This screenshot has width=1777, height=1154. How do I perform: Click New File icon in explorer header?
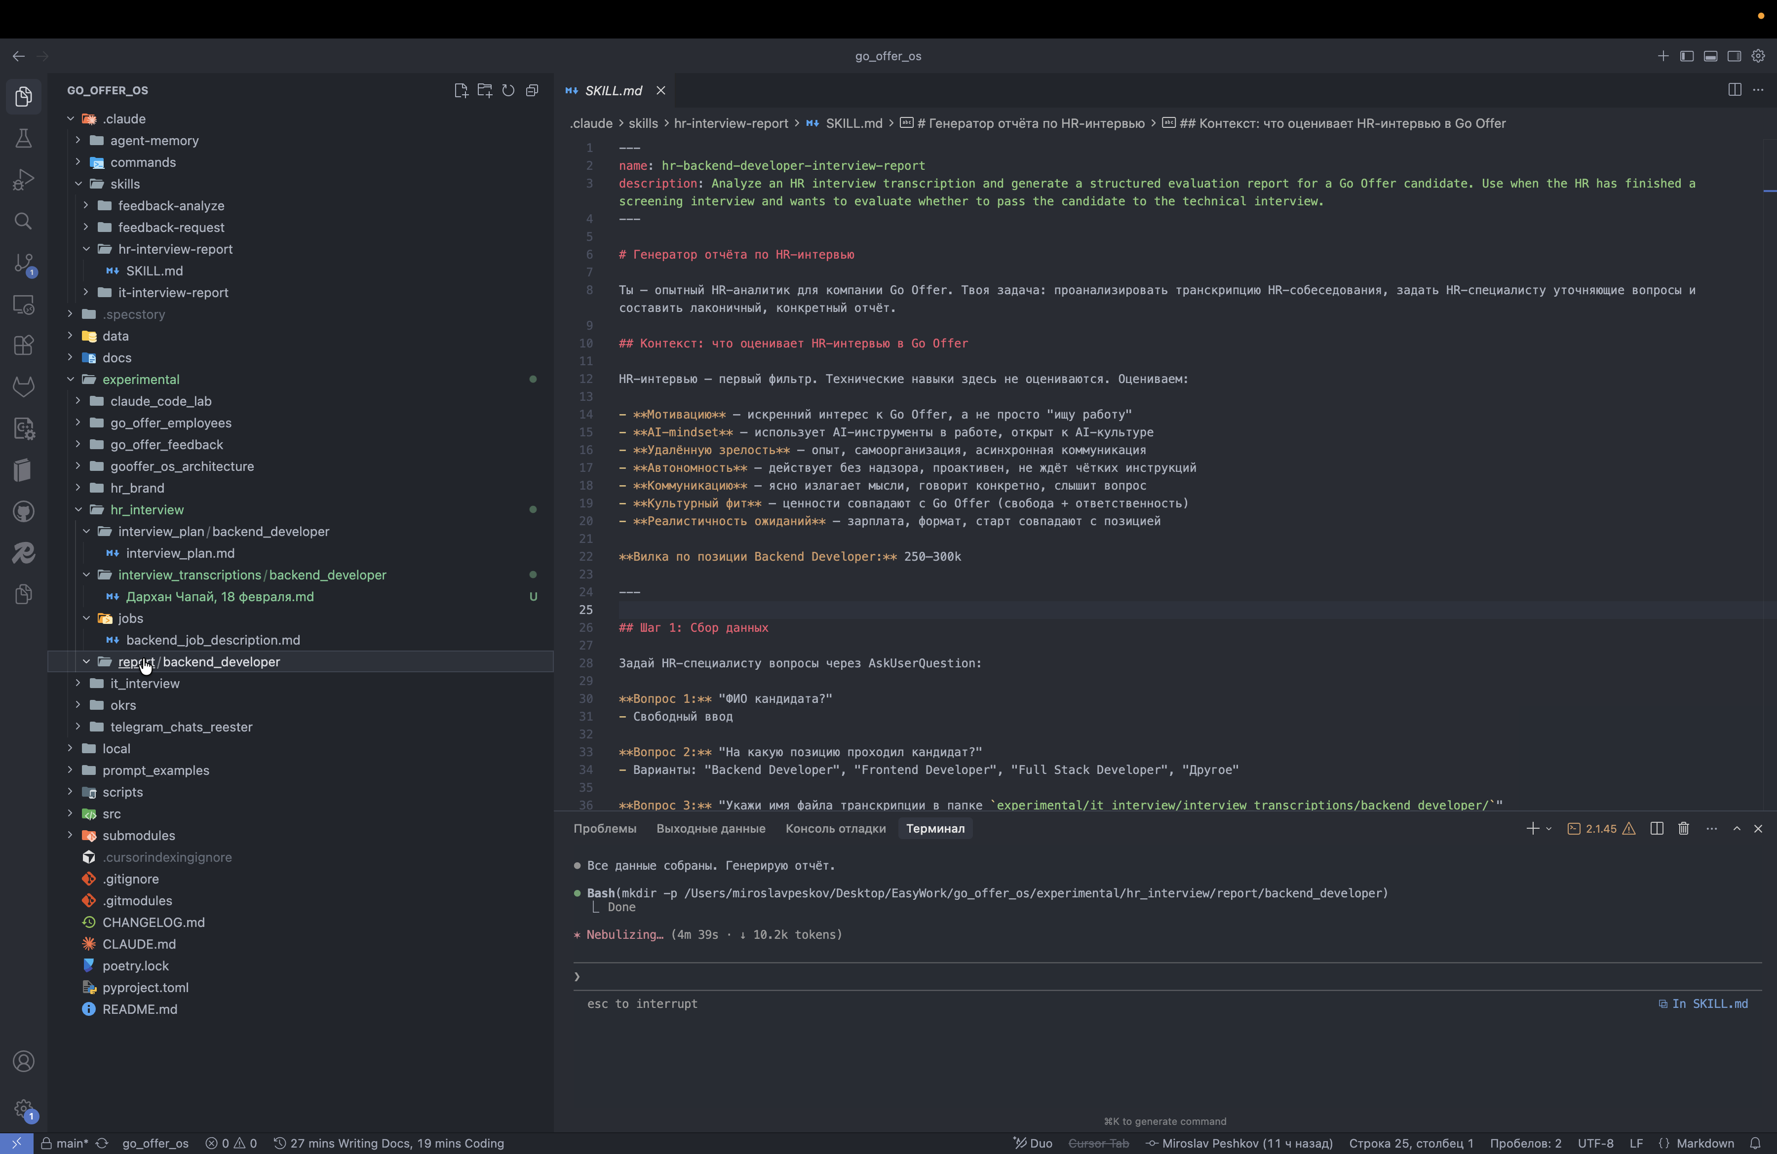[x=461, y=90]
